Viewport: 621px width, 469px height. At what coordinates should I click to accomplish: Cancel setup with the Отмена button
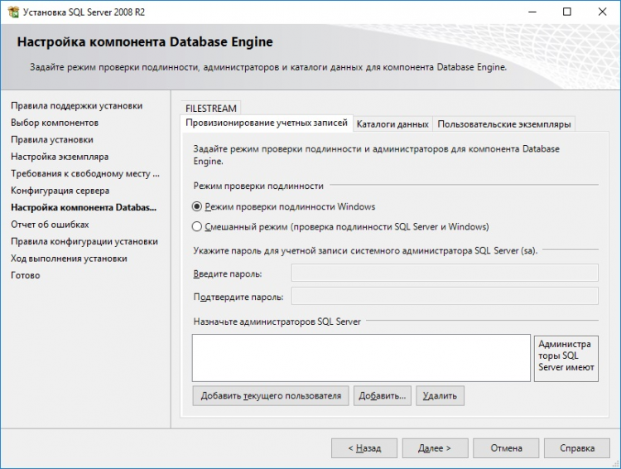pyautogui.click(x=506, y=448)
